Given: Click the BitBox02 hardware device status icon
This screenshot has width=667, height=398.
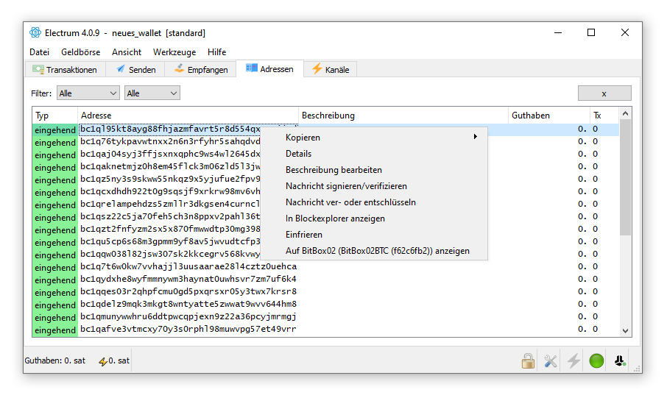Looking at the screenshot, I should [x=620, y=361].
